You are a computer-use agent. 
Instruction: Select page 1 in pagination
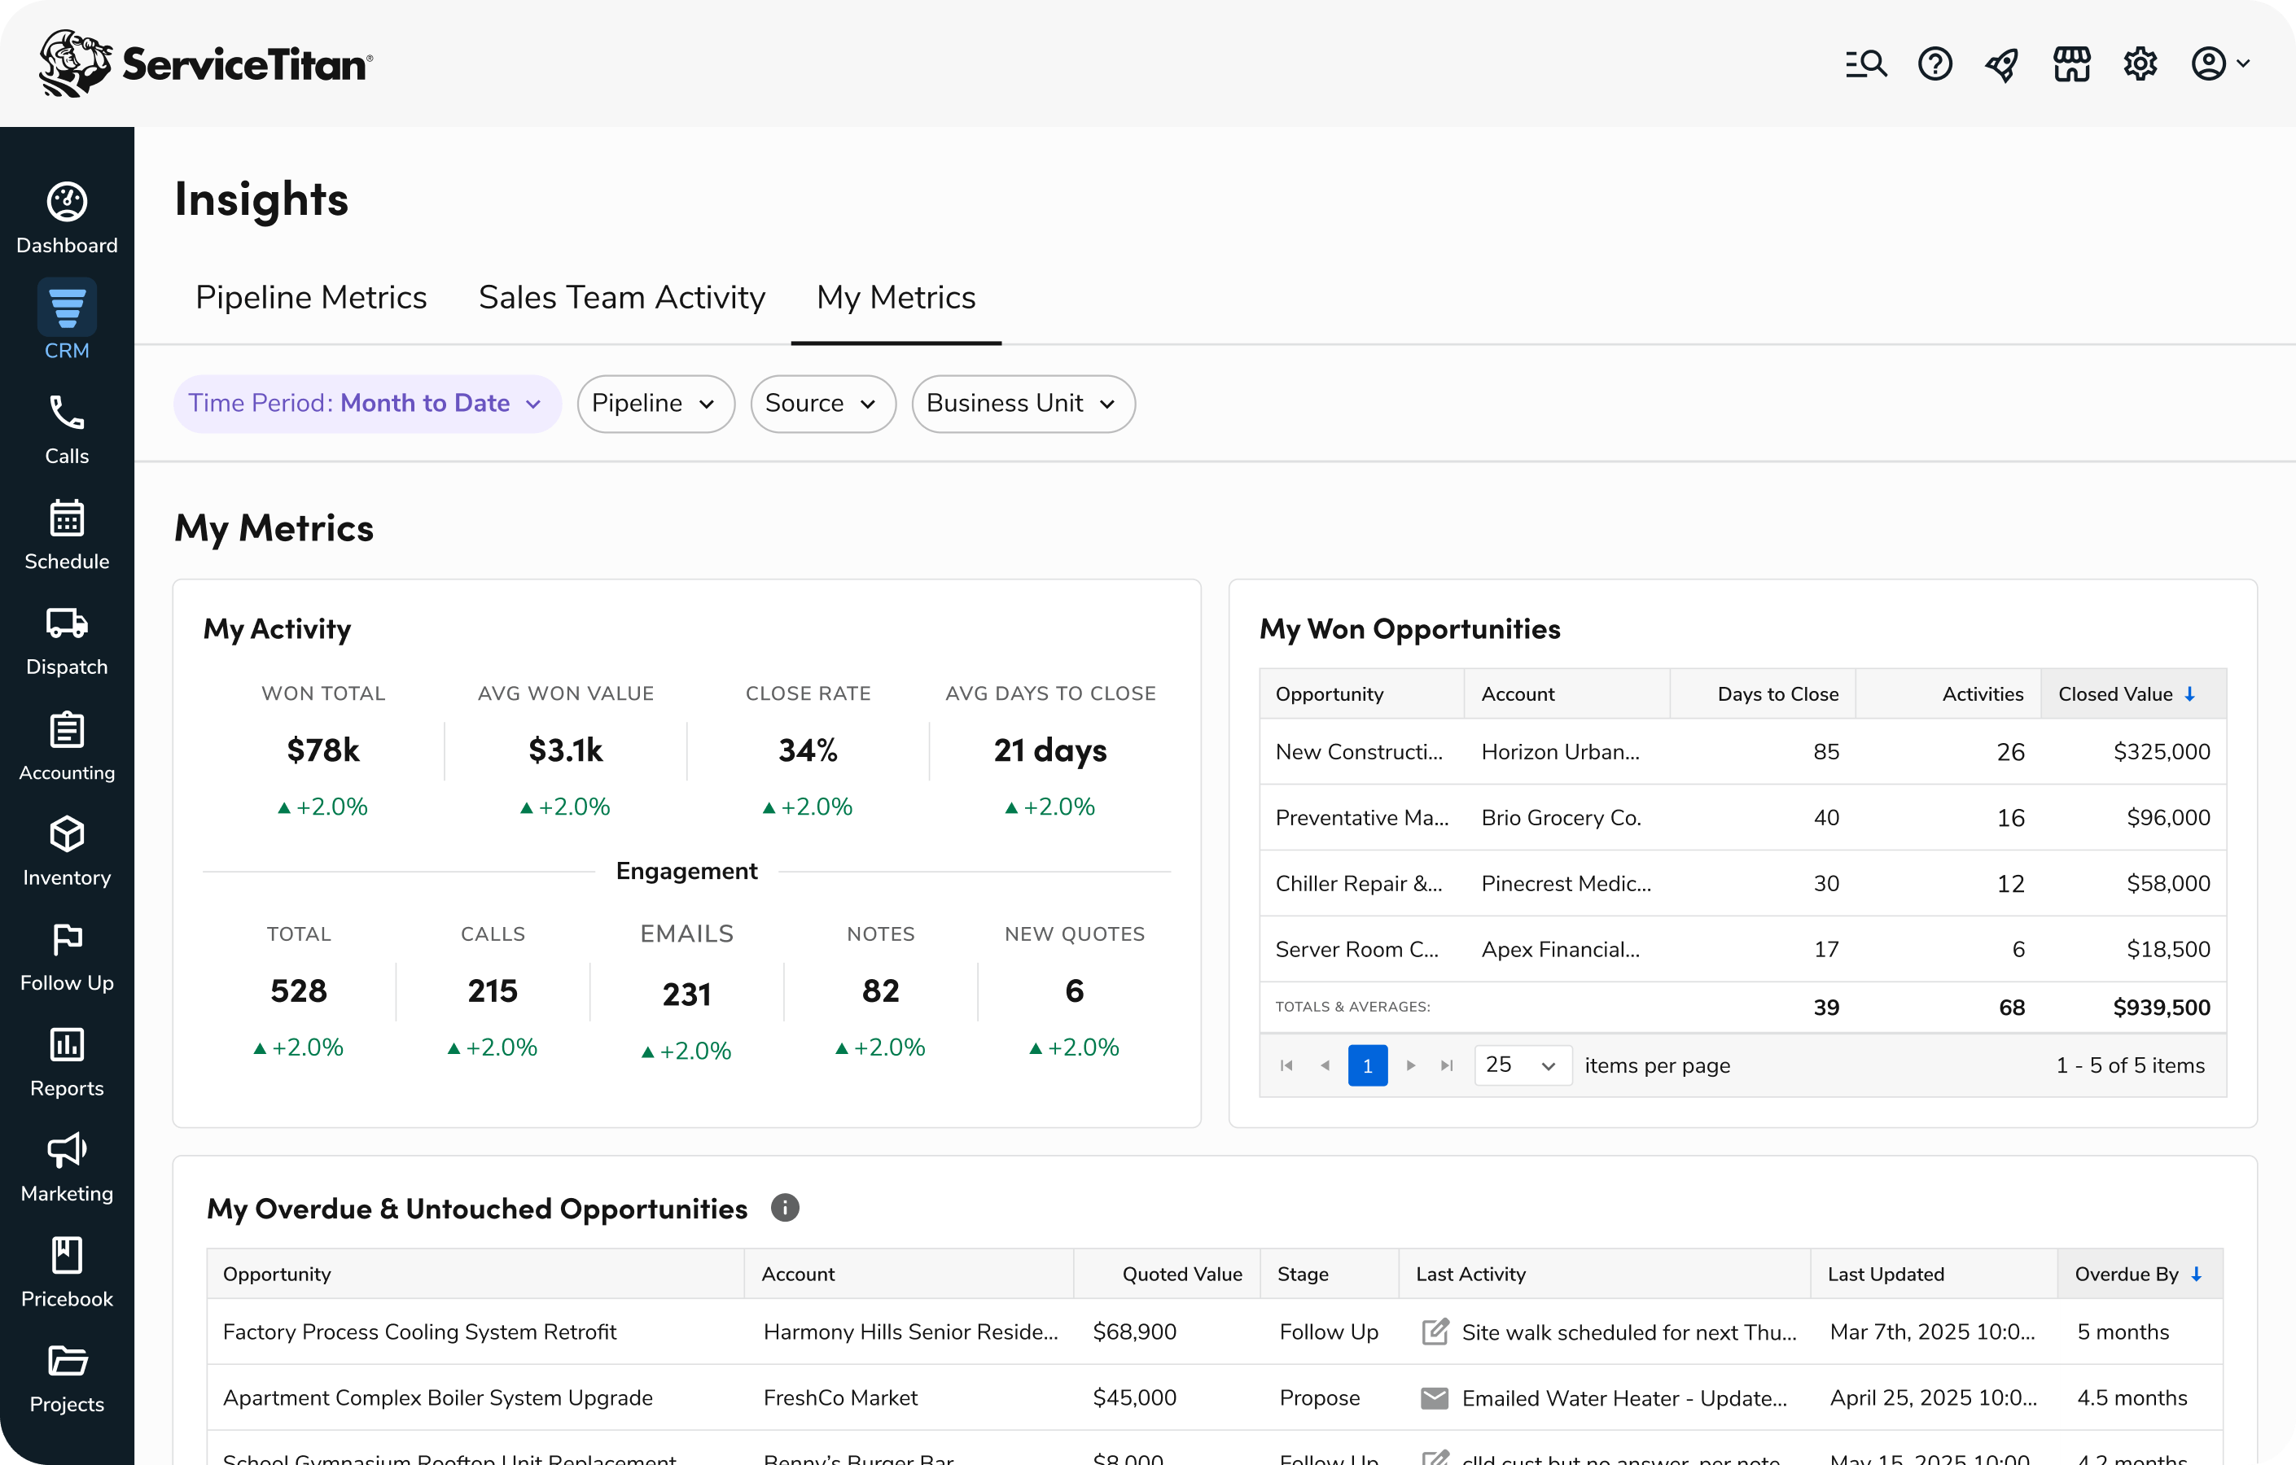1367,1065
